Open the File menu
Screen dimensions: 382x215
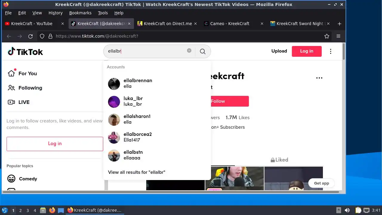(x=8, y=13)
